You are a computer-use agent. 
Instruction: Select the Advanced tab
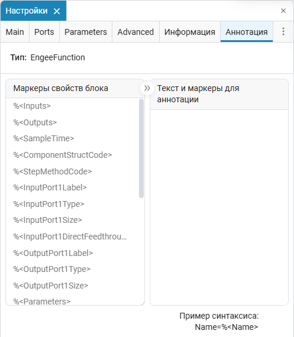pos(135,32)
